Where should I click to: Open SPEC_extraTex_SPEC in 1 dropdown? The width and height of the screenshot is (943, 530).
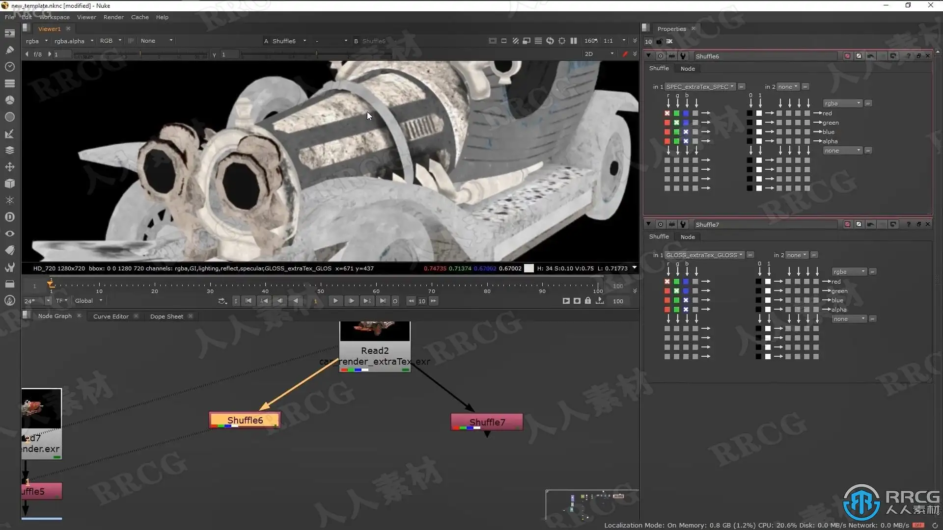click(x=700, y=87)
